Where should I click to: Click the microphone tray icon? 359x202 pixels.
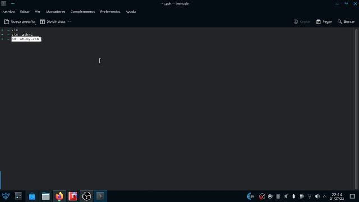point(302,196)
